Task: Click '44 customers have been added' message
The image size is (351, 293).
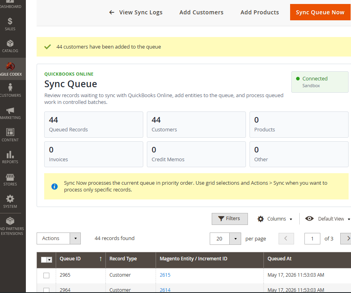Action: point(109,47)
